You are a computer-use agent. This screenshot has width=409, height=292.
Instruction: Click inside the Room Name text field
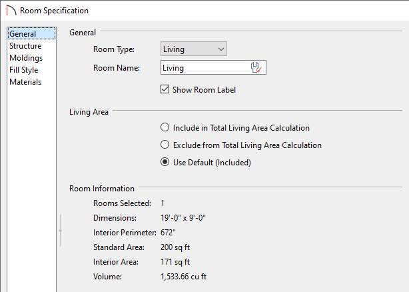click(204, 68)
